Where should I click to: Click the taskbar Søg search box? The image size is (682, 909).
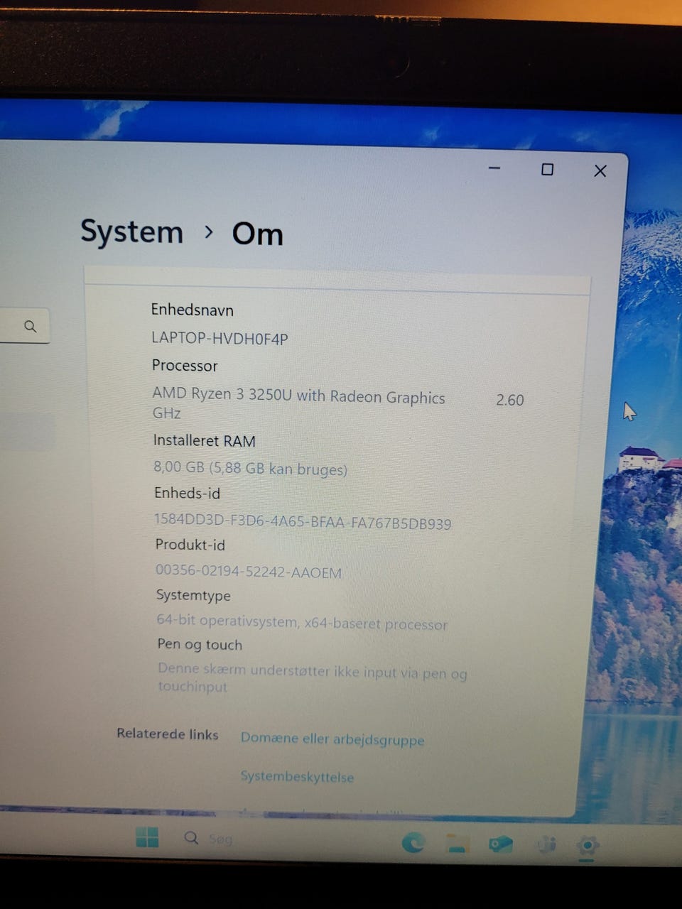click(x=208, y=839)
